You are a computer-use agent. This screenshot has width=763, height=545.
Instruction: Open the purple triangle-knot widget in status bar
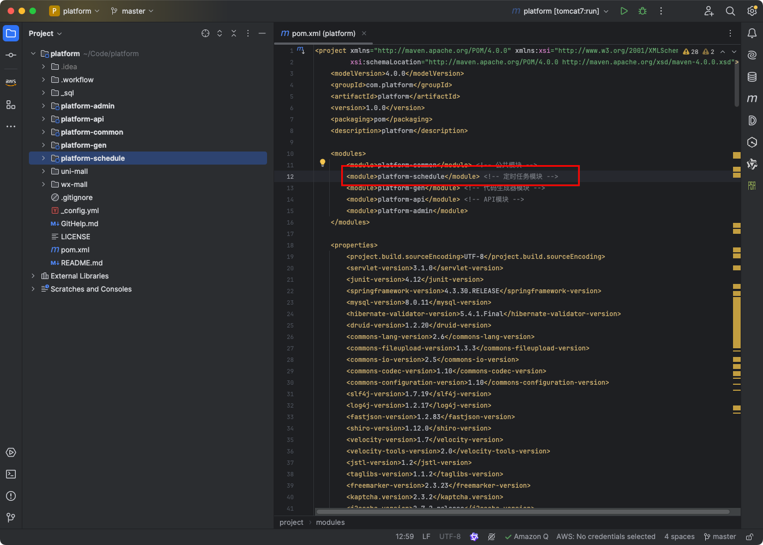[474, 537]
